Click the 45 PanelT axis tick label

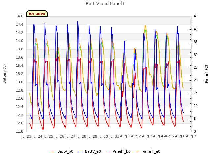tap(196, 16)
